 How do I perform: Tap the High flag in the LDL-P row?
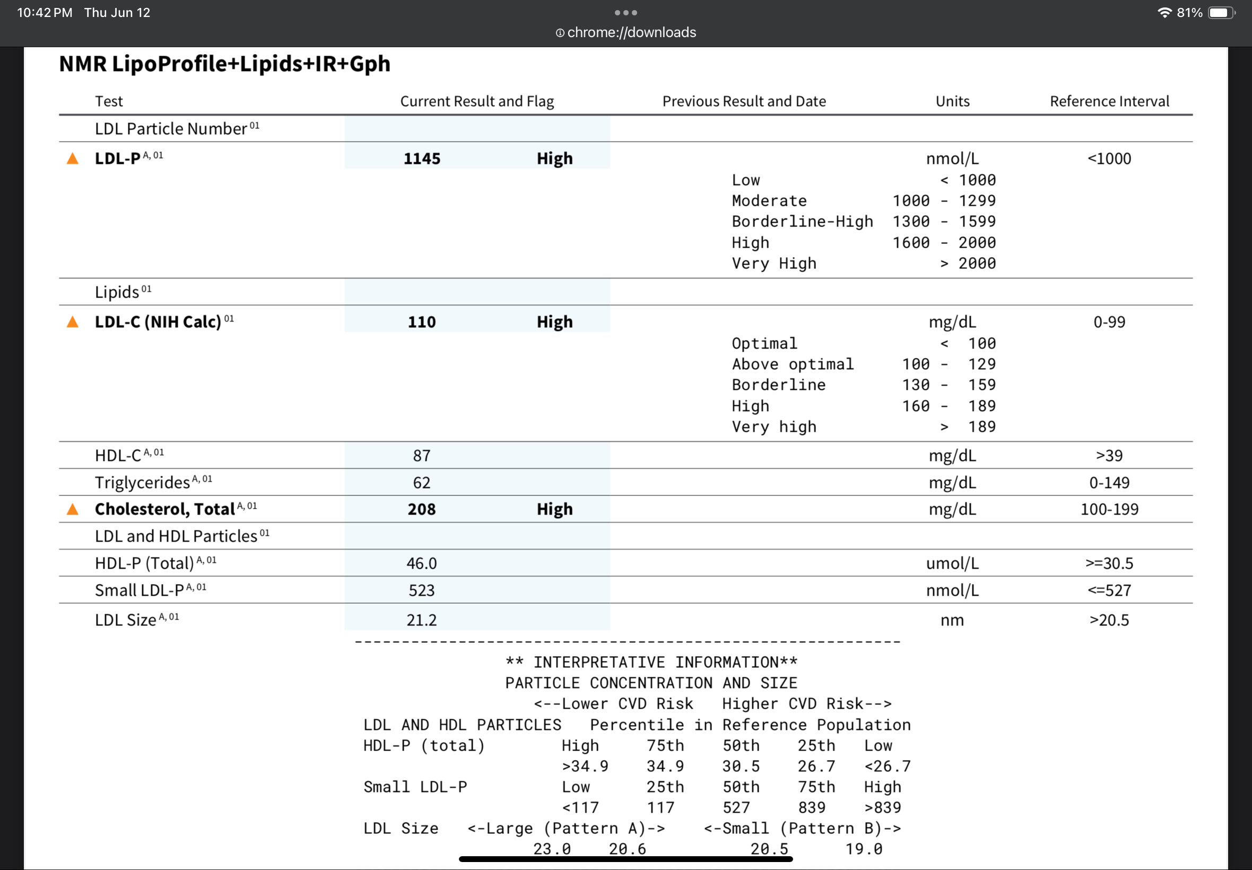point(554,159)
